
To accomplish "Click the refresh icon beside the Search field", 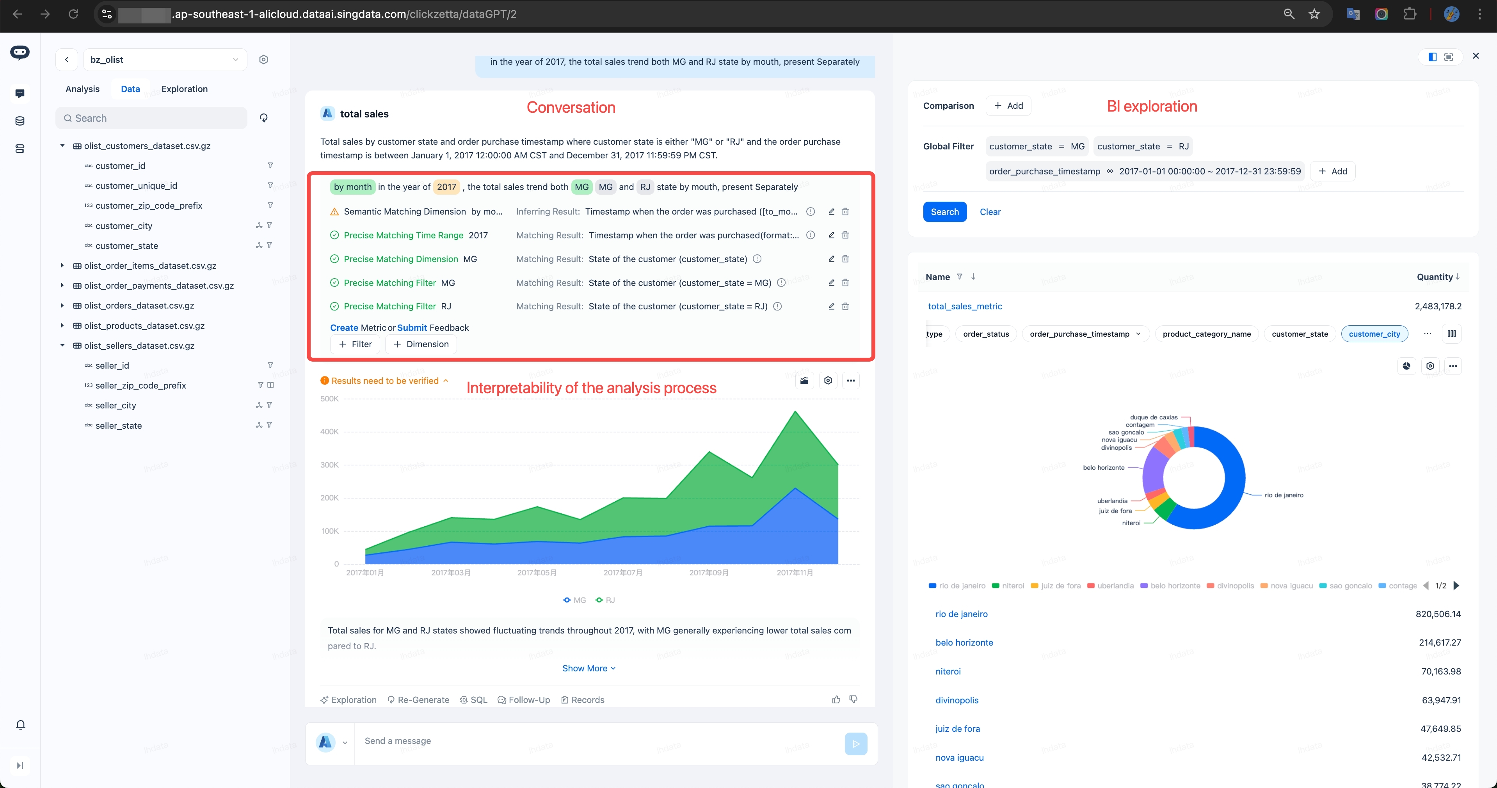I will 264,118.
